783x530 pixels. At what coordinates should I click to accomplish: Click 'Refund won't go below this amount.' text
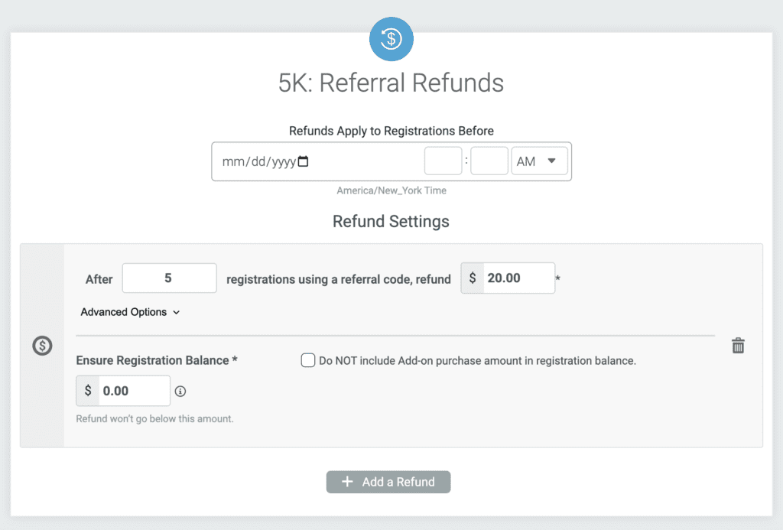pos(154,418)
